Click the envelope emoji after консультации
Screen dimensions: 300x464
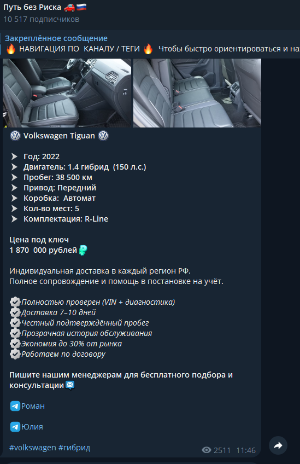tap(70, 385)
